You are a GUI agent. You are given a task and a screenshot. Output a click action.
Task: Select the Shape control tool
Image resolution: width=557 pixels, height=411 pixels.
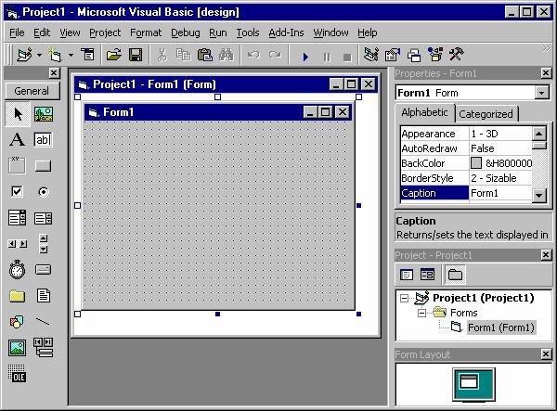click(x=17, y=322)
